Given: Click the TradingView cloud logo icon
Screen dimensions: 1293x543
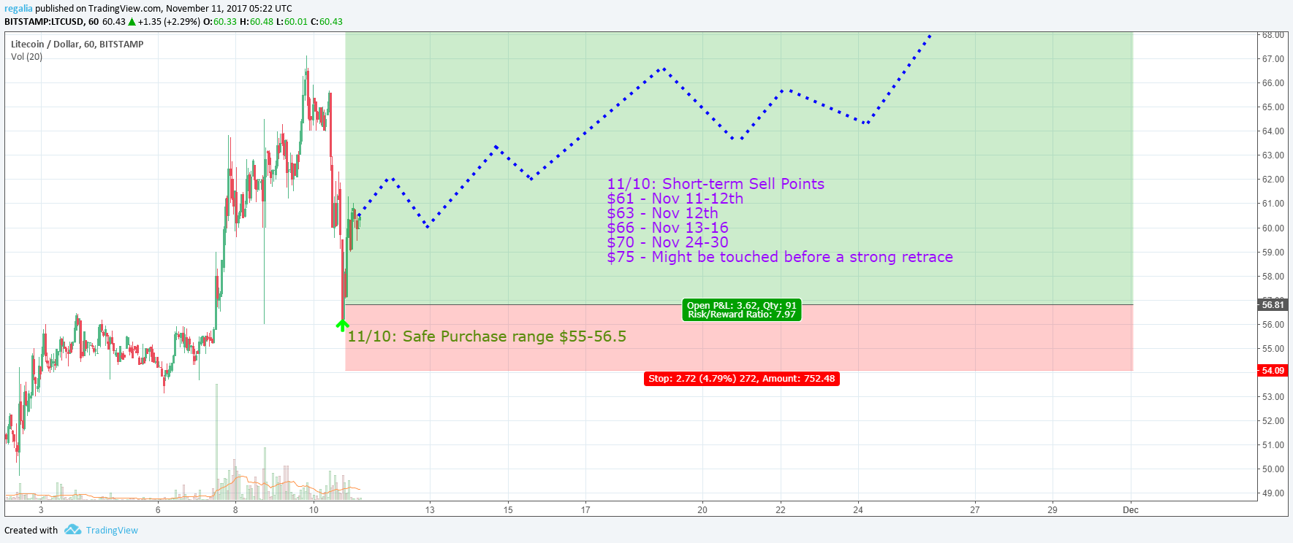Looking at the screenshot, I should [72, 530].
